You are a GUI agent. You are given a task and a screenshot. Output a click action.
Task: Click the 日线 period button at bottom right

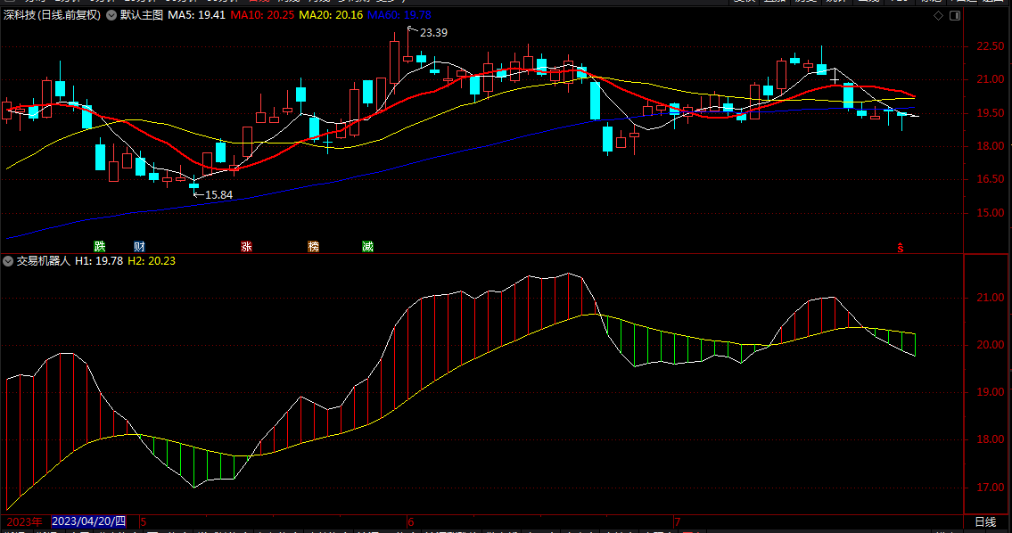985,522
